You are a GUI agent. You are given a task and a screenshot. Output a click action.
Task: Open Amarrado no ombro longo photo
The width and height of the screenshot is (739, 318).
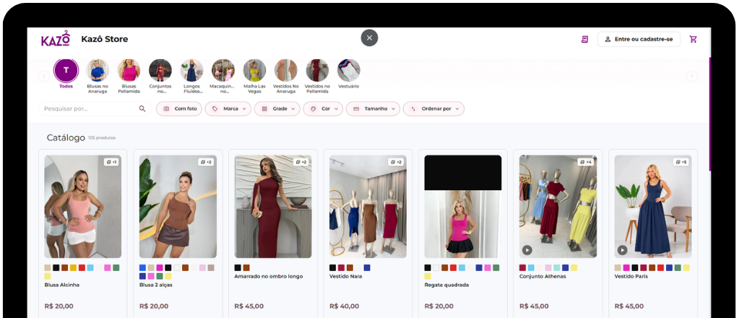tap(273, 207)
